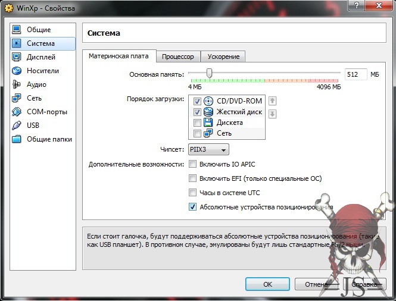Open the Чипсет PIIX3 dropdown
396x301 pixels.
click(208, 150)
